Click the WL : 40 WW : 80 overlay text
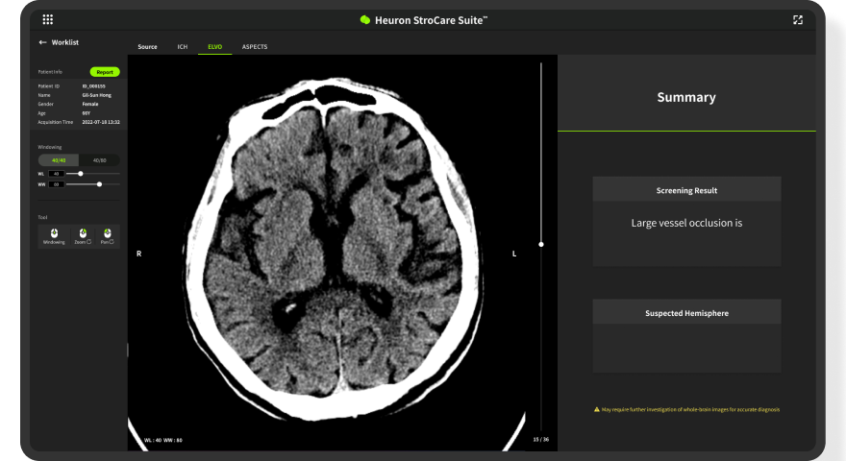 coord(162,440)
